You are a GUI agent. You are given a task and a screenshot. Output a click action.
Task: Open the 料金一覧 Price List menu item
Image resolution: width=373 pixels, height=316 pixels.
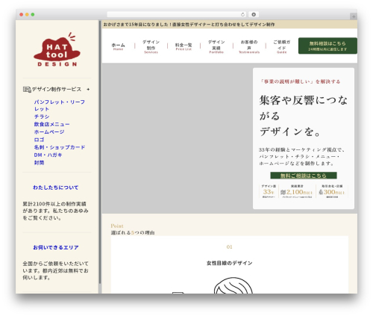[184, 46]
